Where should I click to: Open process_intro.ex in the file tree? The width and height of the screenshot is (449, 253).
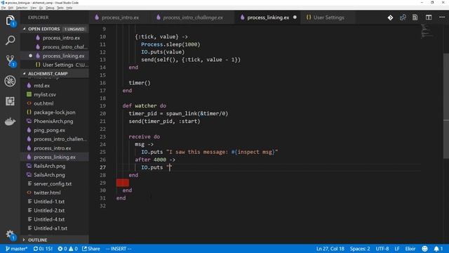pos(55,148)
